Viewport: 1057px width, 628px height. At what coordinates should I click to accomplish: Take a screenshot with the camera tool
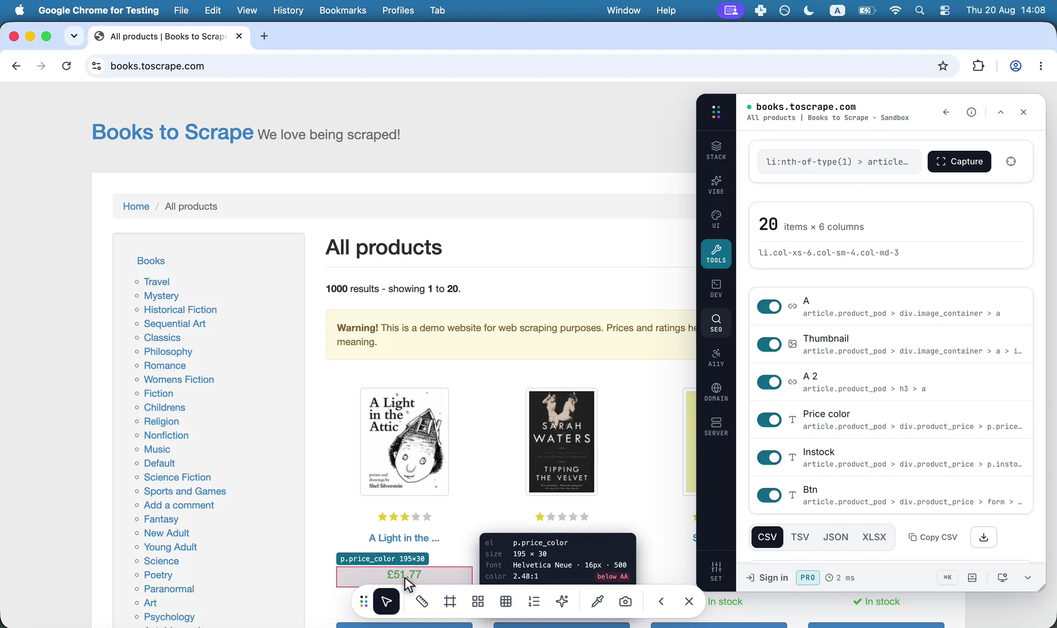click(x=625, y=602)
